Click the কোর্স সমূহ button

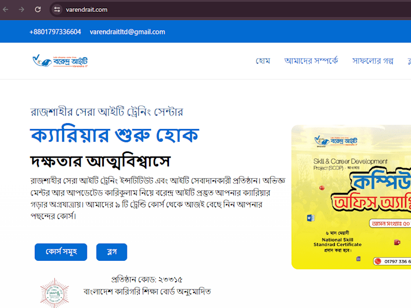tap(61, 252)
